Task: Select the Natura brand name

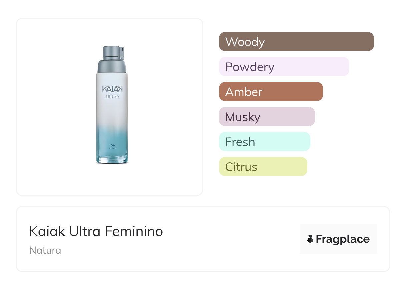Action: click(45, 250)
